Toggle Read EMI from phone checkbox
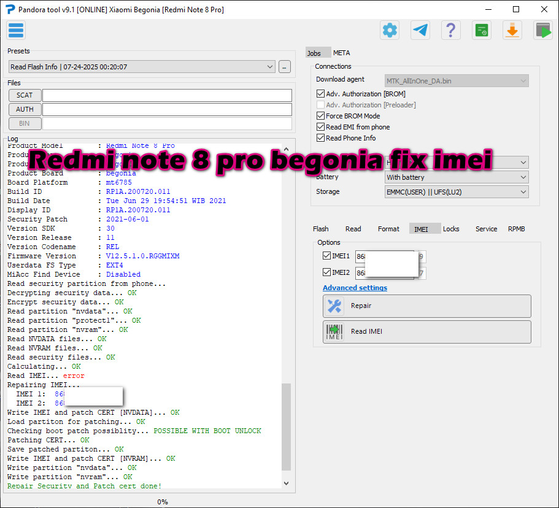 (320, 127)
